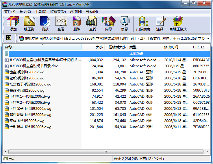This screenshot has width=213, height=164.
Task: Sort by the 修改时间 column header
Action: pyautogui.click(x=177, y=47)
